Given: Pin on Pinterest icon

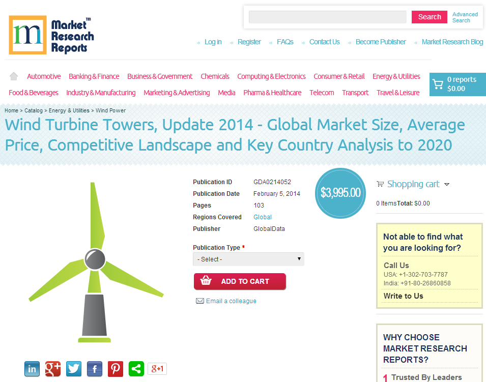Looking at the screenshot, I should 116,369.
